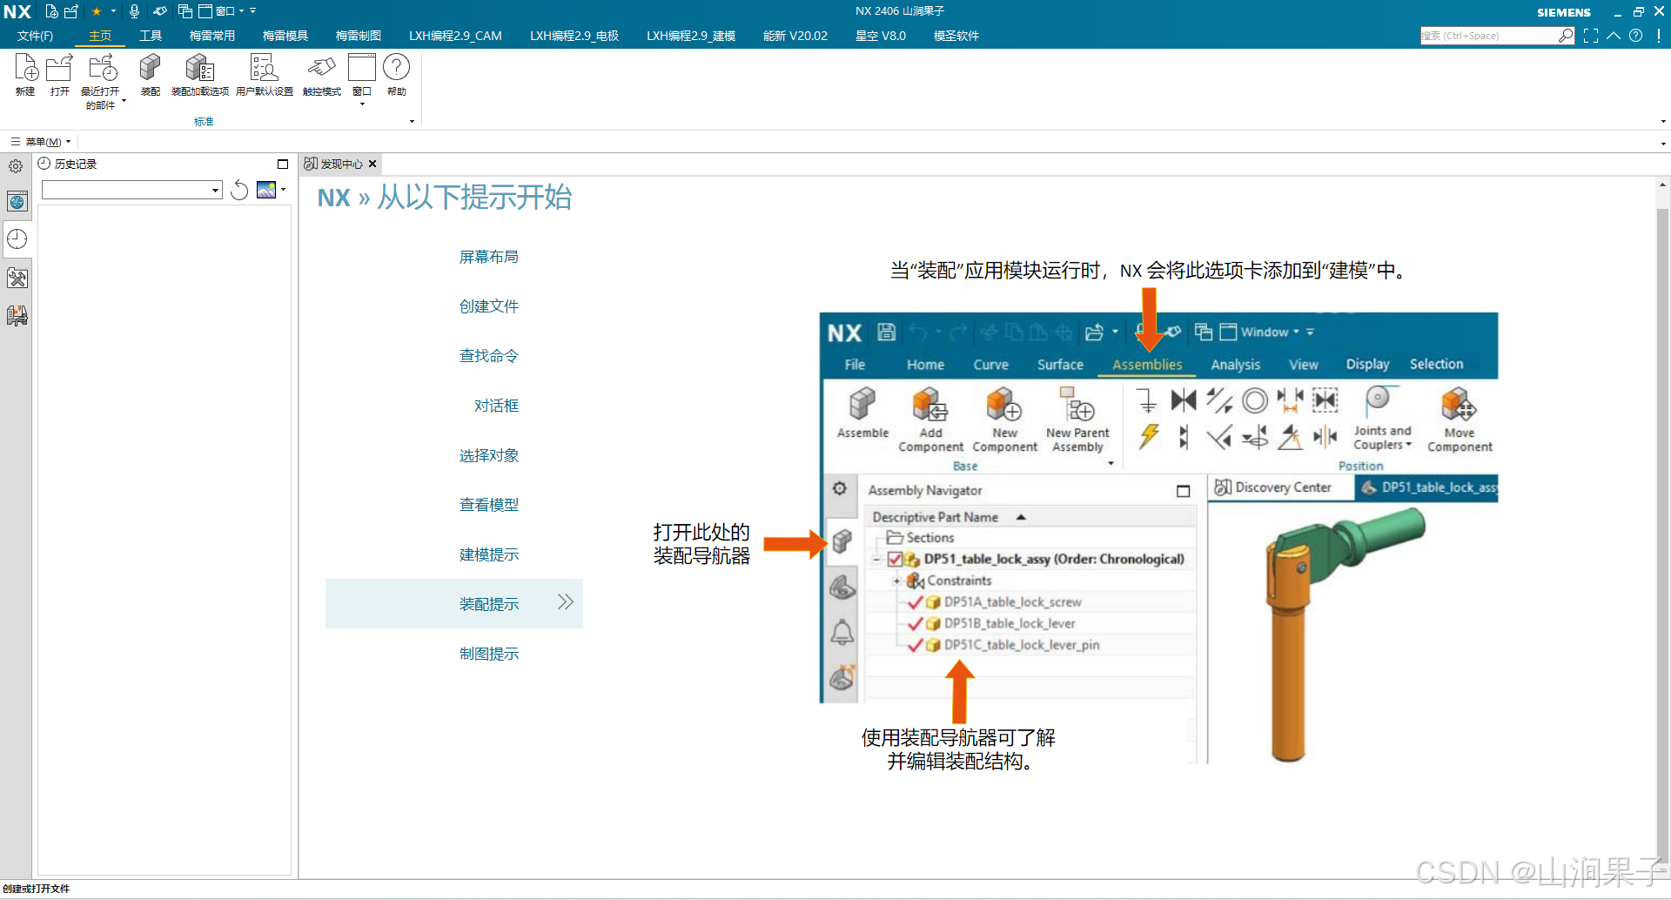Open the 制图提示 tip link

(x=489, y=654)
